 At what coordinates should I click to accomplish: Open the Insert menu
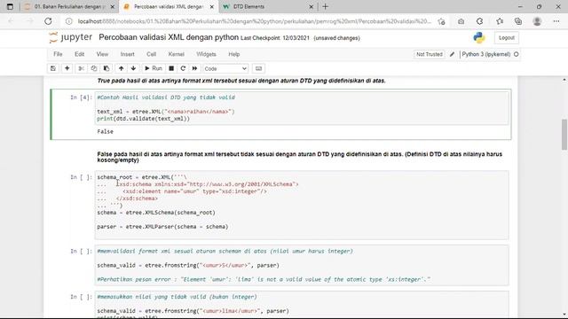(128, 54)
